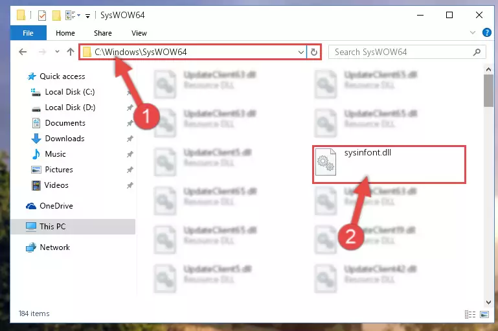Click the OneDrive cloud icon

point(31,206)
